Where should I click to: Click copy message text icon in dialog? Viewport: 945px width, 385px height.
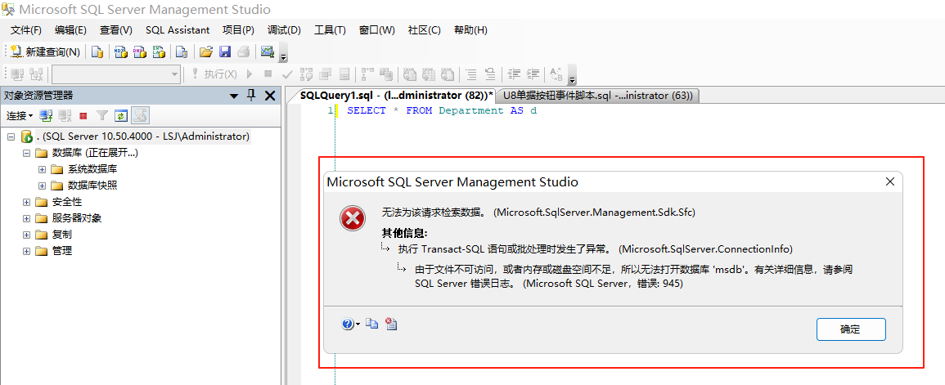pos(372,325)
